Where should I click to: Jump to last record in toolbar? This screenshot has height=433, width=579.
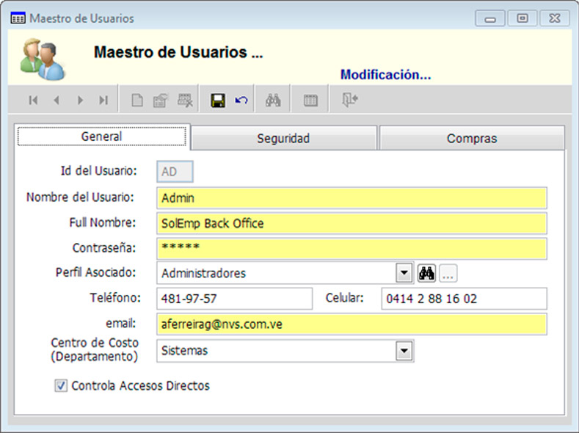click(103, 101)
